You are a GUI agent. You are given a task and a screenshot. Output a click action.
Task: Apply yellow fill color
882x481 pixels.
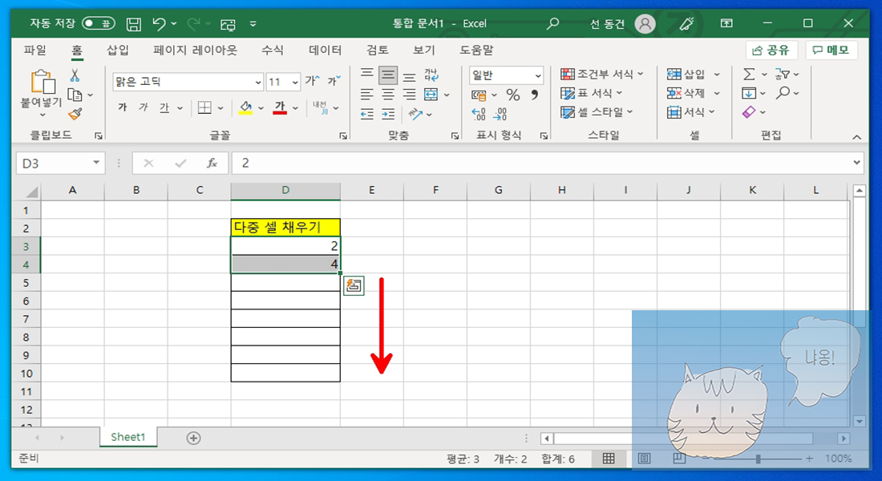click(245, 107)
